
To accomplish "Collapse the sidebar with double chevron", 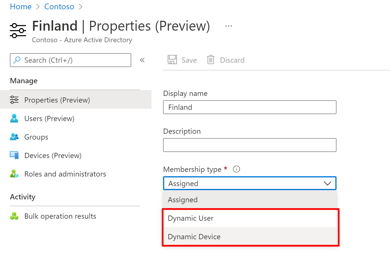I will point(142,60).
